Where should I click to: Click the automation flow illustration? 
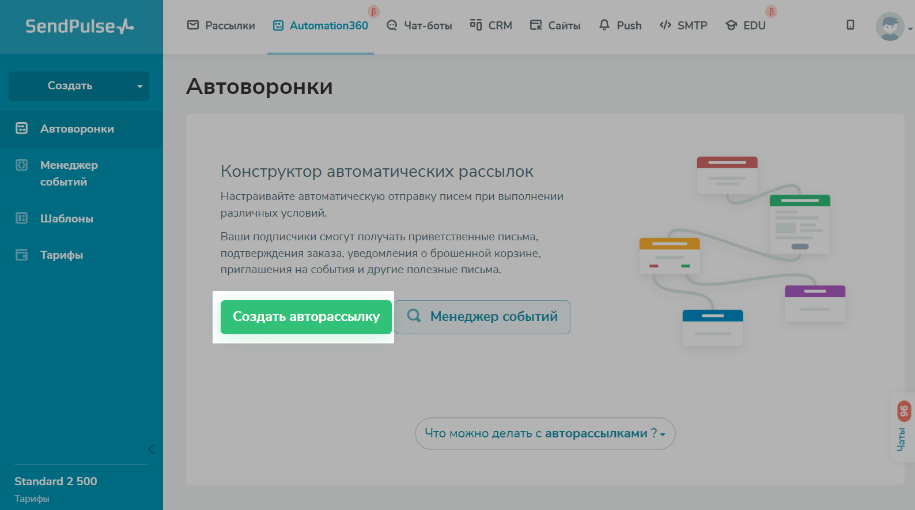coord(742,251)
